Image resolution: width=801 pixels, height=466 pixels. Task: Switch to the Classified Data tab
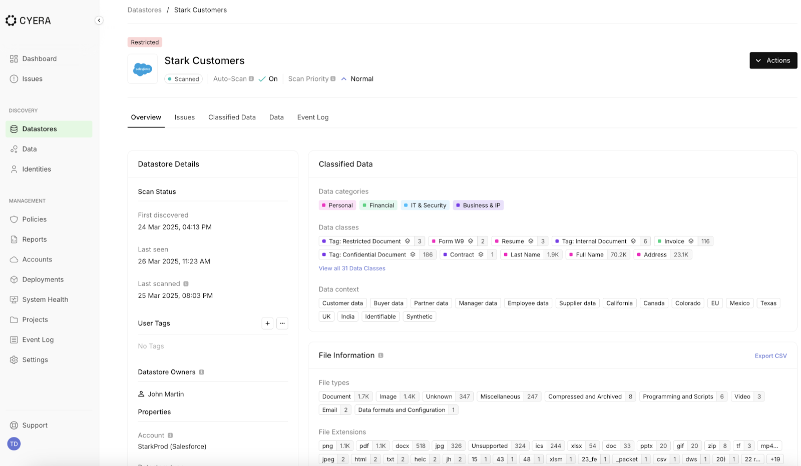click(232, 117)
